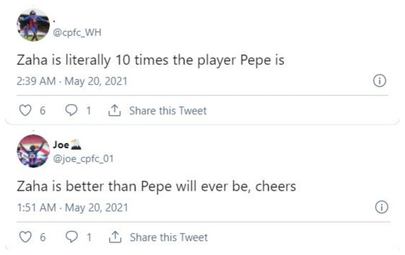Viewport: 405px width, 255px height.
Task: Click tweet text "Zaha is literally 10 times"
Action: pos(150,60)
